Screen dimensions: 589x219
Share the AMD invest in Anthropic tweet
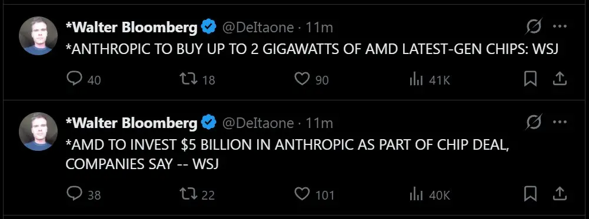560,194
